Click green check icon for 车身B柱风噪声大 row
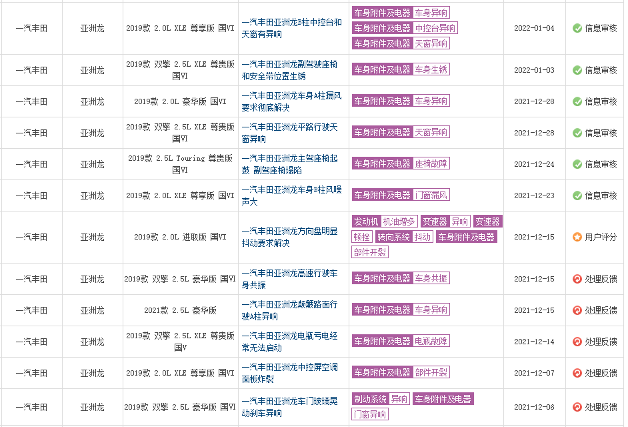Screen dimensions: 628x427 point(577,195)
